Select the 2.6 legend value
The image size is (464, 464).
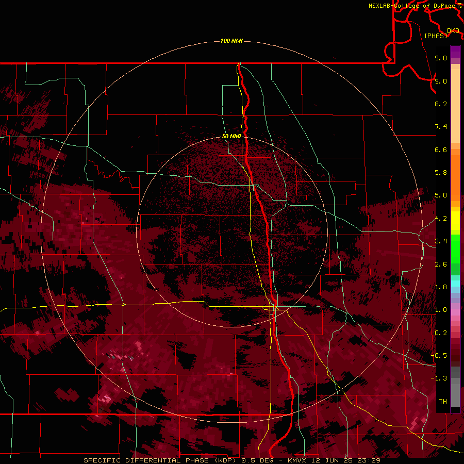tap(441, 264)
